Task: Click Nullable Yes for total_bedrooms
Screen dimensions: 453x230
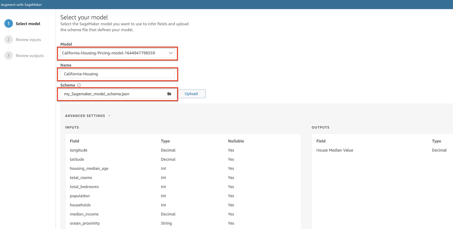Action: coord(231,187)
